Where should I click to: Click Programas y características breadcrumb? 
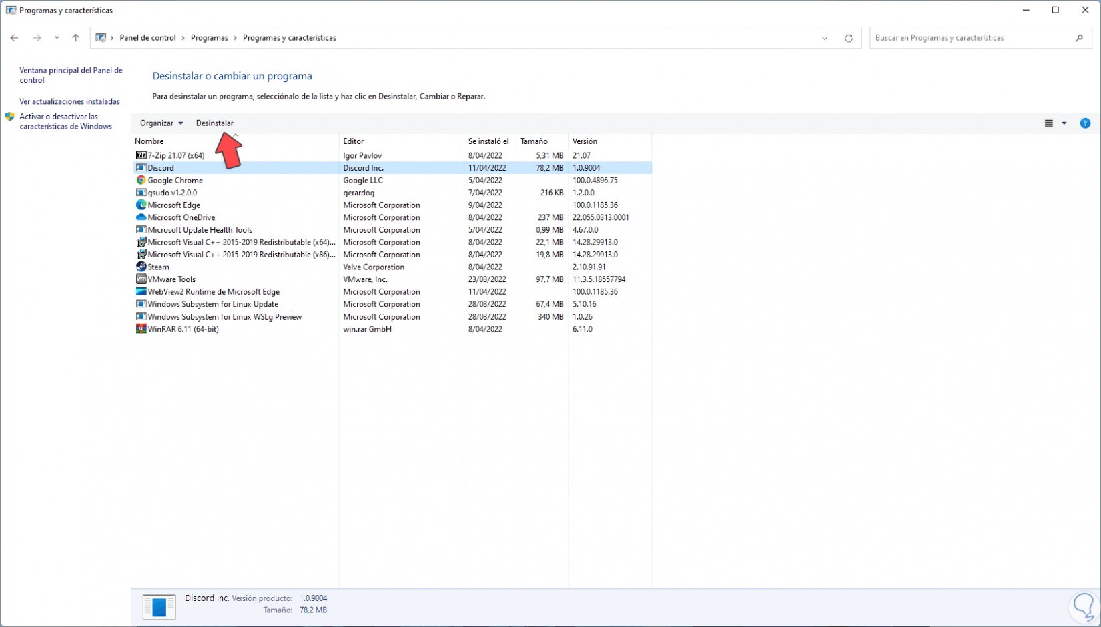coord(290,38)
